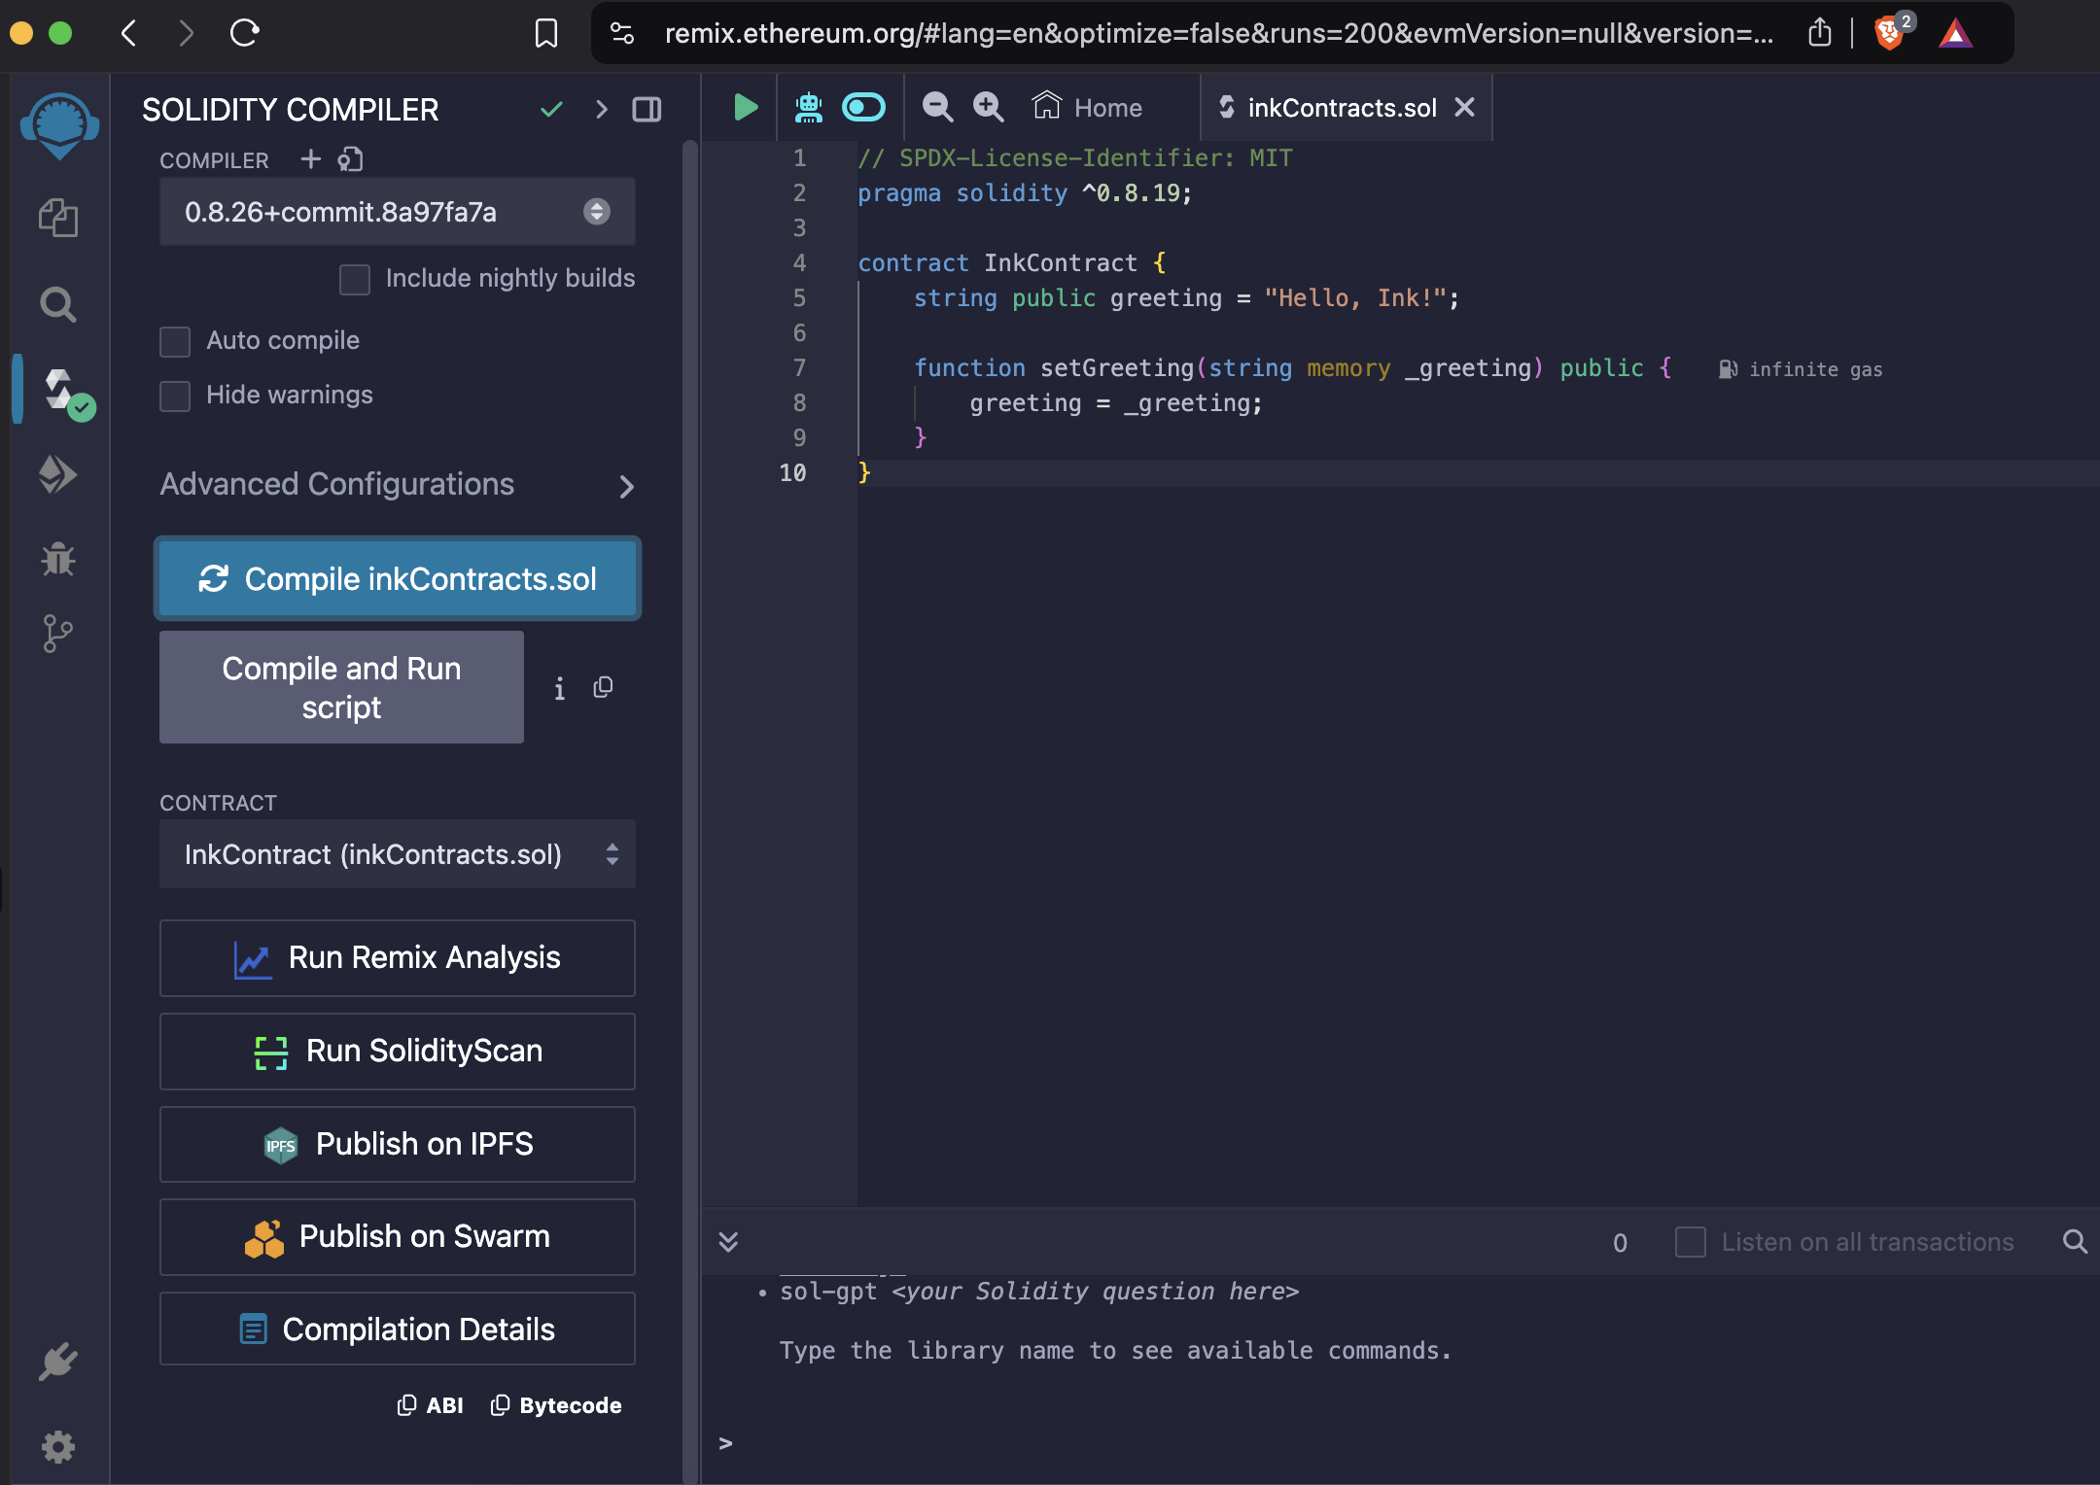Screen dimensions: 2100x1485
Task: Click the Compile inkContracts.sol button
Action: 401,578
